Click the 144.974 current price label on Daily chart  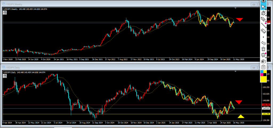click(266, 109)
